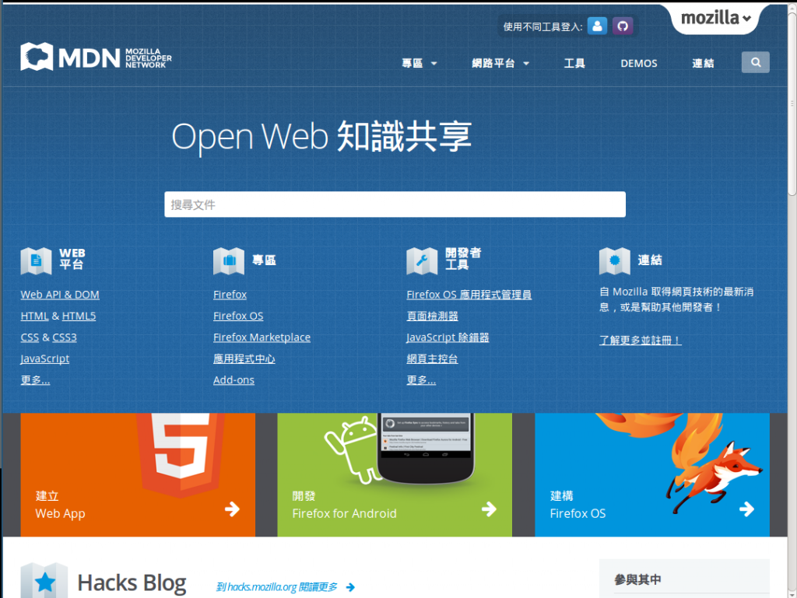Open the JavaScript 除錯器 link

click(x=448, y=337)
